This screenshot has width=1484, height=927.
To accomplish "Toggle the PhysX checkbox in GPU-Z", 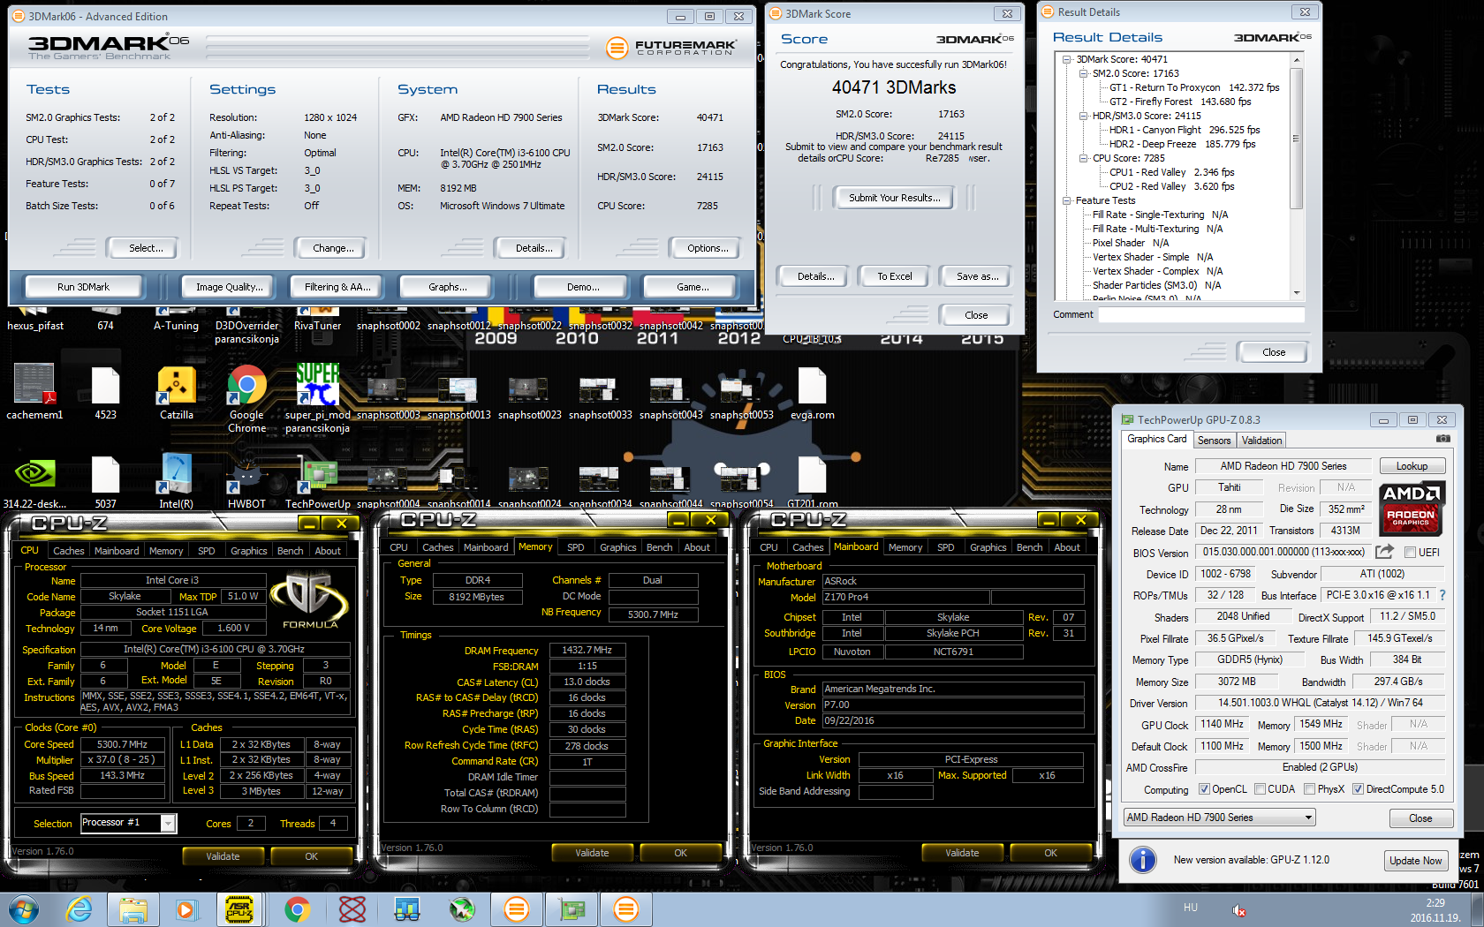I will pos(1309,789).
